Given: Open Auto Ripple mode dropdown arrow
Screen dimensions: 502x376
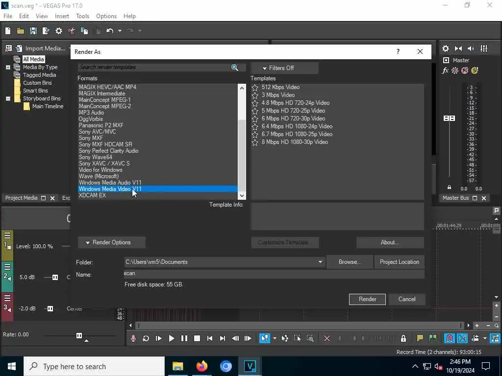Looking at the screenshot, I should pos(485,338).
